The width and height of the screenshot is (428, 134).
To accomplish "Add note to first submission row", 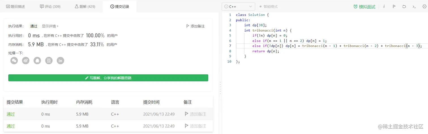I will pyautogui.click(x=195, y=114).
